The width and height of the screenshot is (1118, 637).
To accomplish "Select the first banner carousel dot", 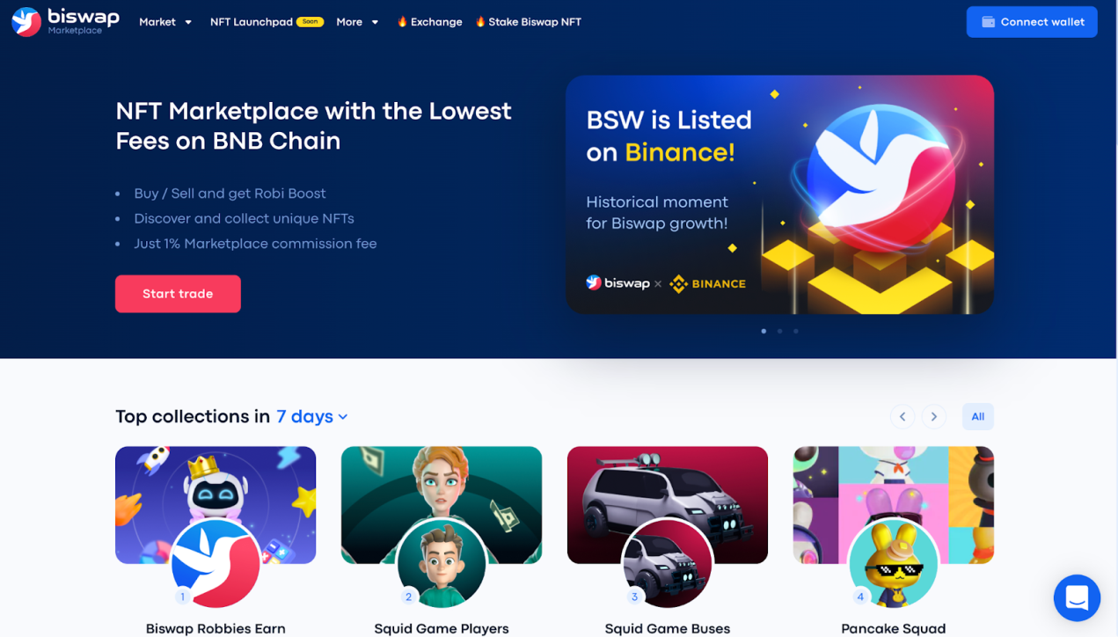I will coord(764,332).
